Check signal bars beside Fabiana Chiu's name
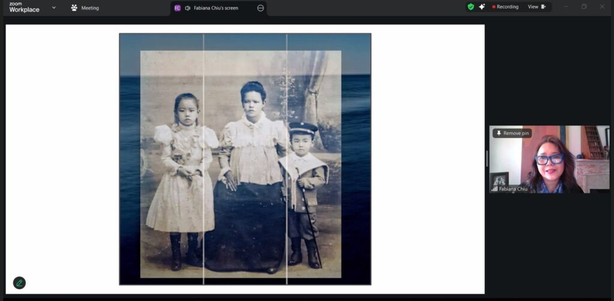The image size is (614, 301). tap(495, 189)
